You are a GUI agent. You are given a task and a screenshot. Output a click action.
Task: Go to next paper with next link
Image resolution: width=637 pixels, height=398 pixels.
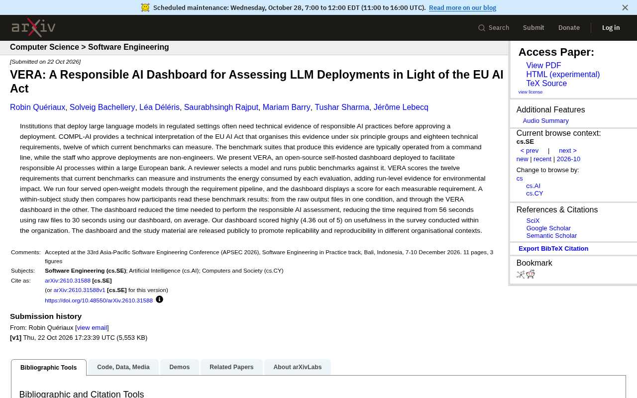568,151
